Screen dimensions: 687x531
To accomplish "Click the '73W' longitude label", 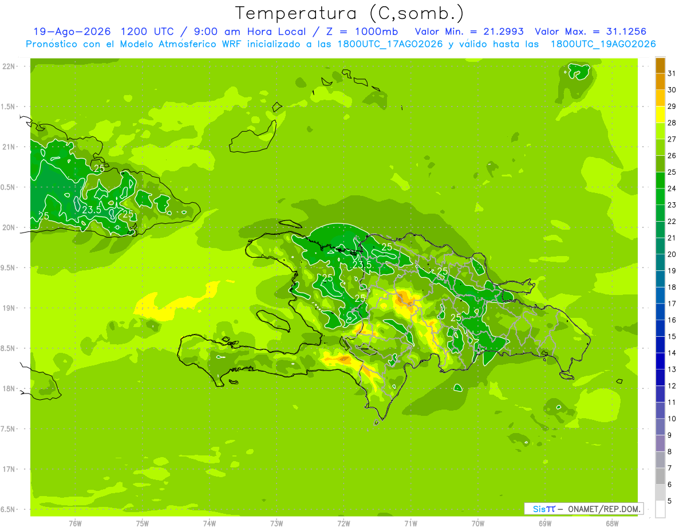I will pyautogui.click(x=277, y=523).
